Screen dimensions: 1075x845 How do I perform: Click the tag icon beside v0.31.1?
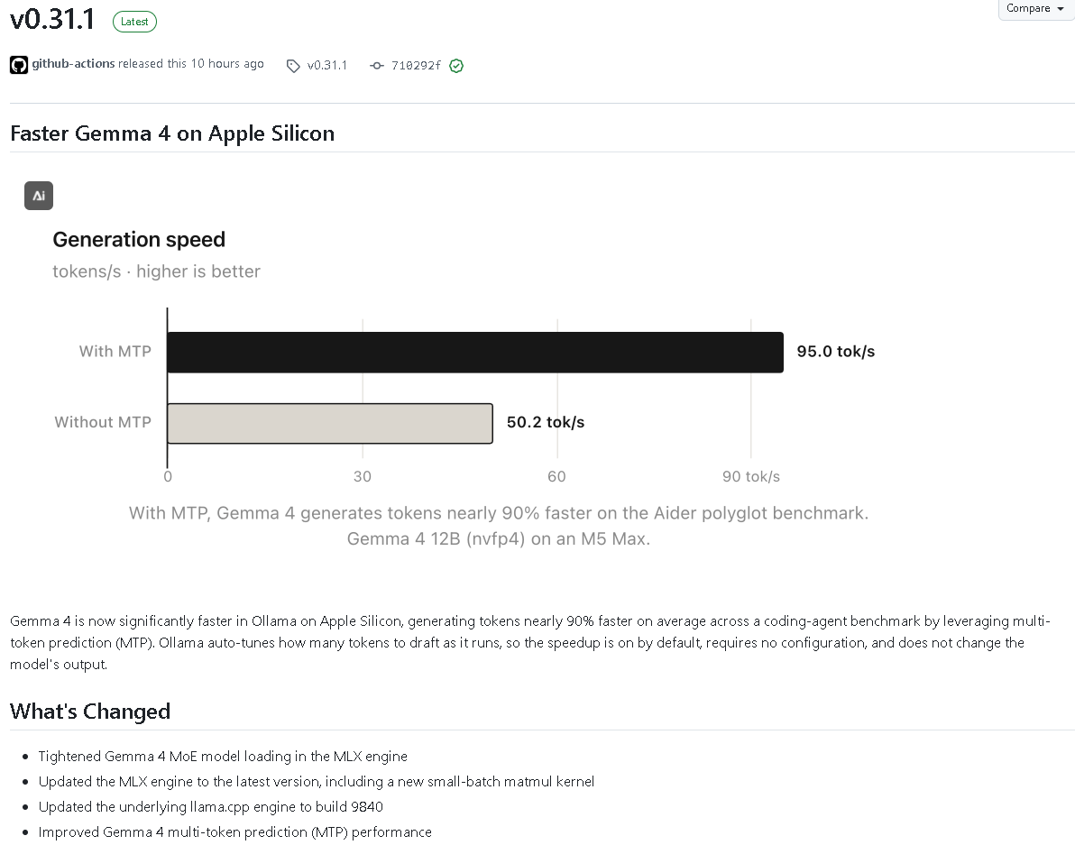293,66
